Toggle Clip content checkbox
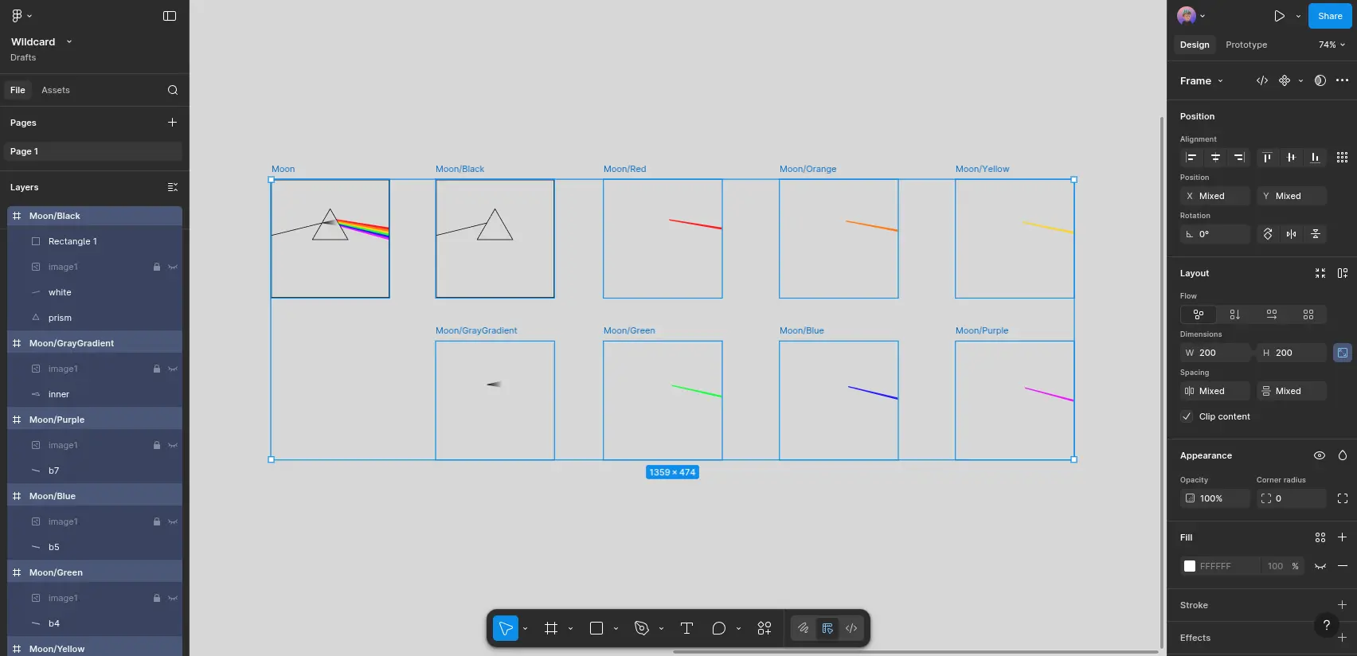Image resolution: width=1357 pixels, height=656 pixels. pyautogui.click(x=1187, y=416)
